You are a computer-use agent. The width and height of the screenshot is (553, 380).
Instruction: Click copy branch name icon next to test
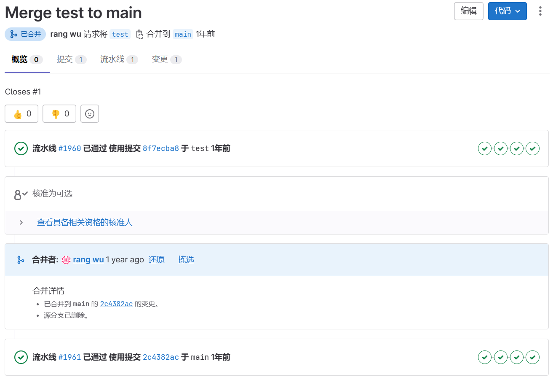pyautogui.click(x=139, y=35)
